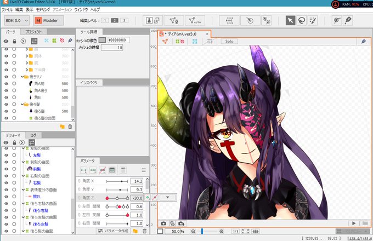Click the automatic mesh generator AUTO icon
The image size is (373, 241).
coord(195,21)
